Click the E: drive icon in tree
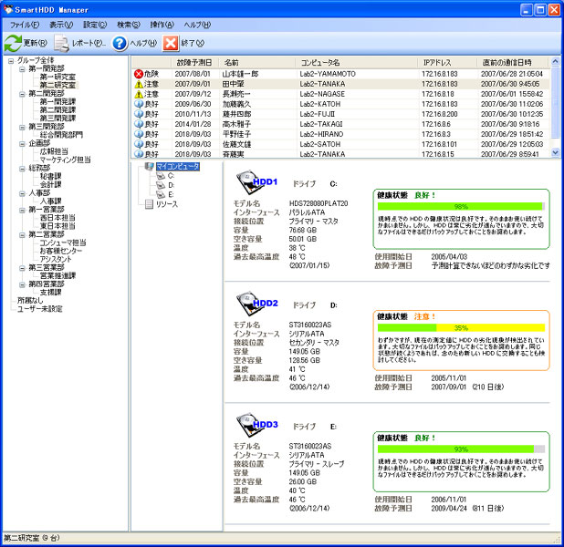This screenshot has width=564, height=547. [161, 195]
